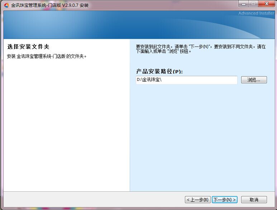This screenshot has width=277, height=210.
Task: Click the title bar text 金讯珠宝管理系统-门店版 V2.9.0.7 安装
Action: click(50, 5)
